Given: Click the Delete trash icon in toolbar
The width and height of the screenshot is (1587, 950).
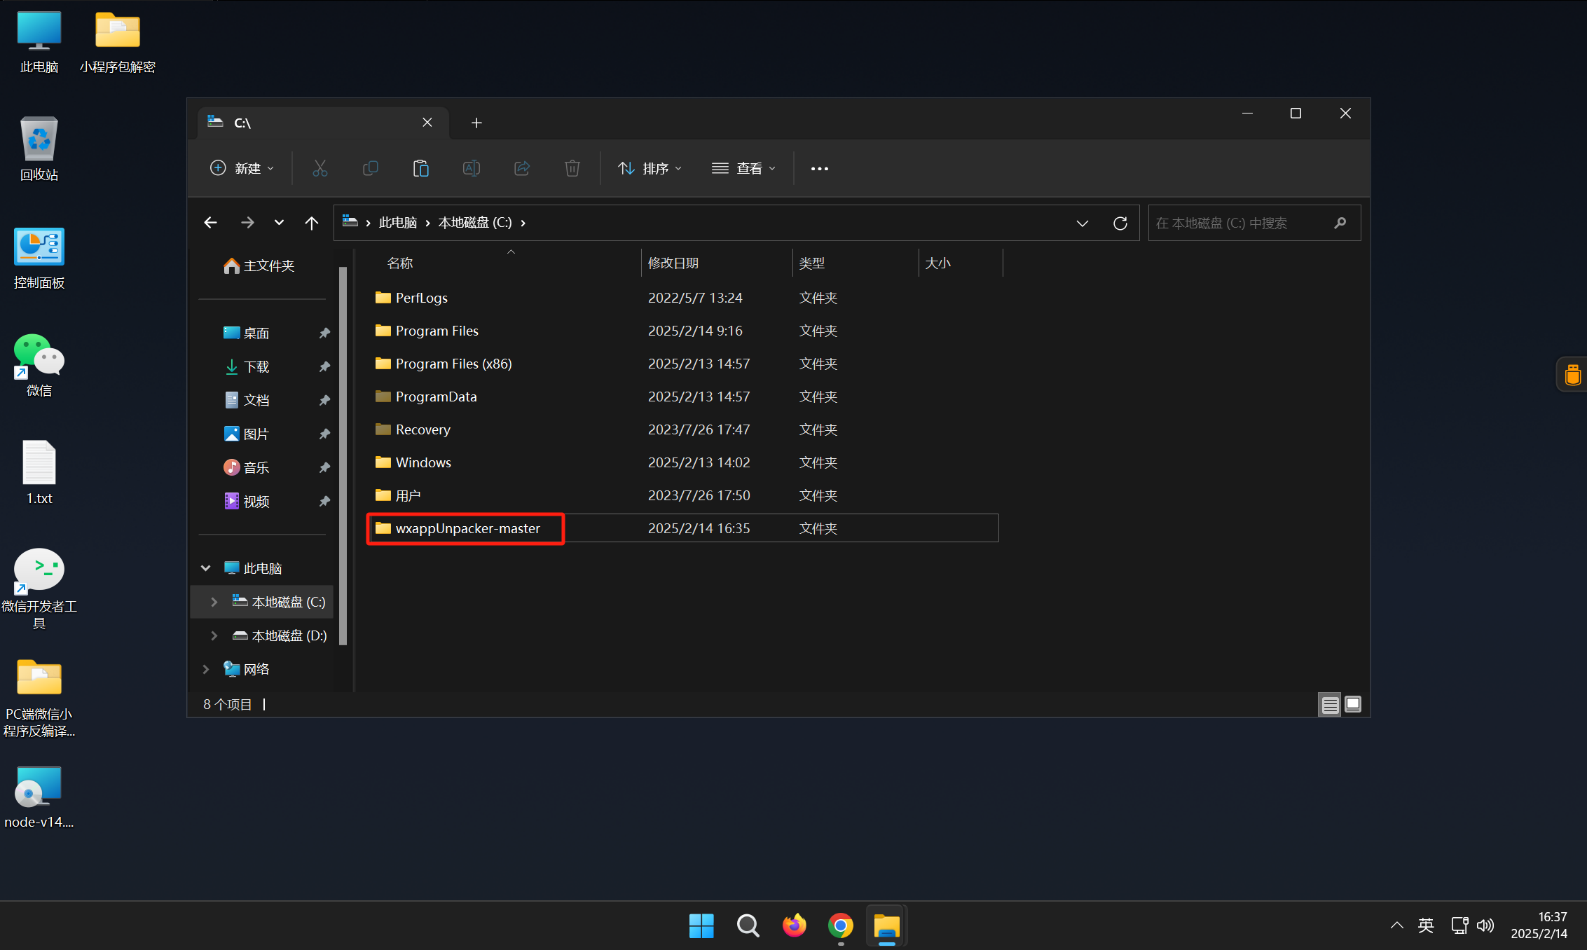Looking at the screenshot, I should (572, 168).
